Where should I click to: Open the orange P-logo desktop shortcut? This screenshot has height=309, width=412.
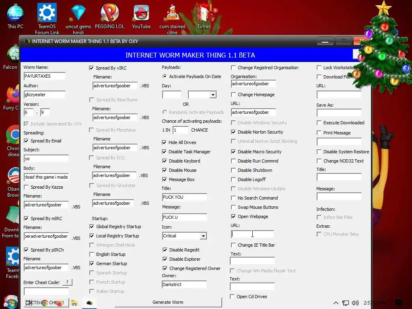point(109,16)
